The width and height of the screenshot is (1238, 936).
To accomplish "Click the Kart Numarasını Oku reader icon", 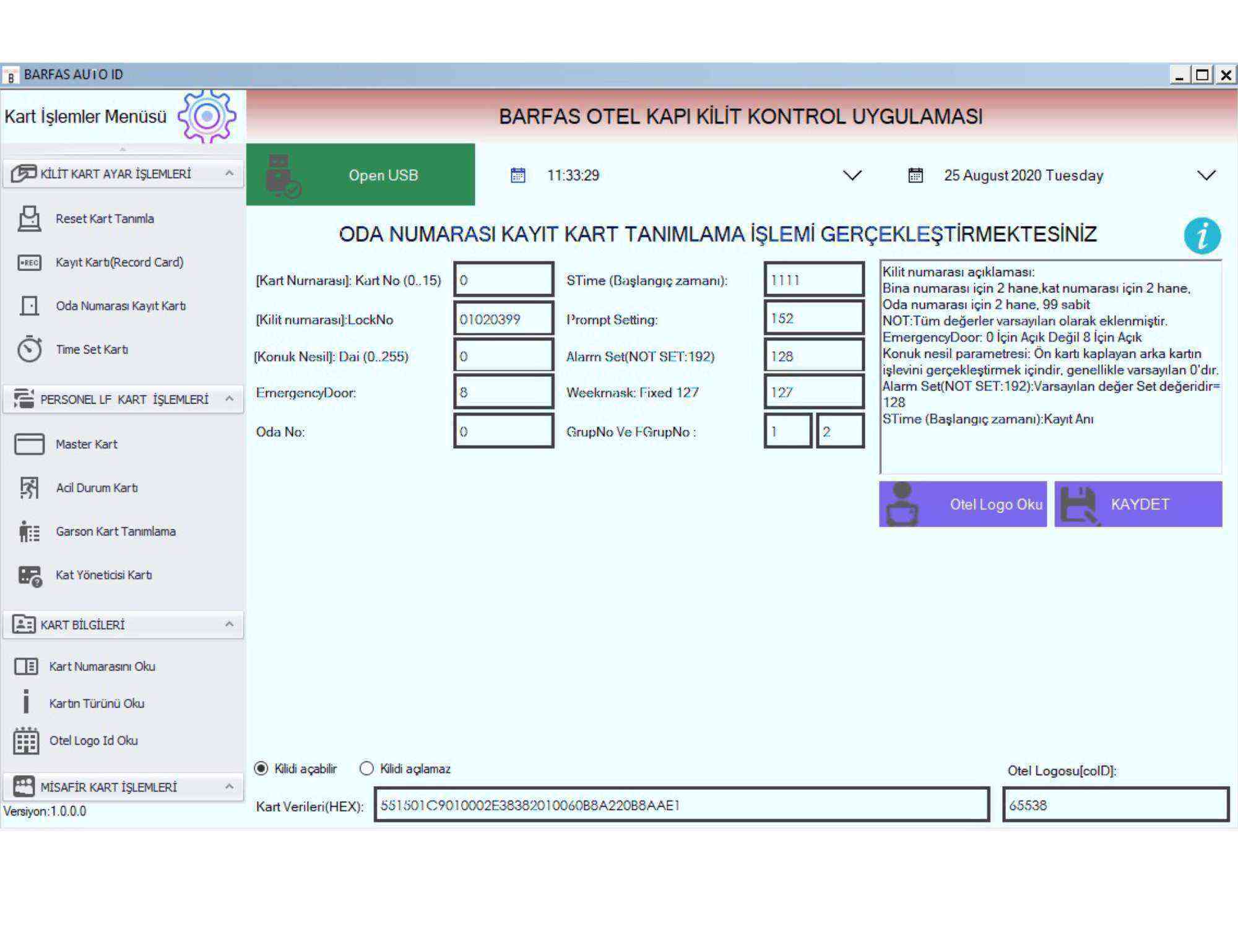I will [x=26, y=666].
